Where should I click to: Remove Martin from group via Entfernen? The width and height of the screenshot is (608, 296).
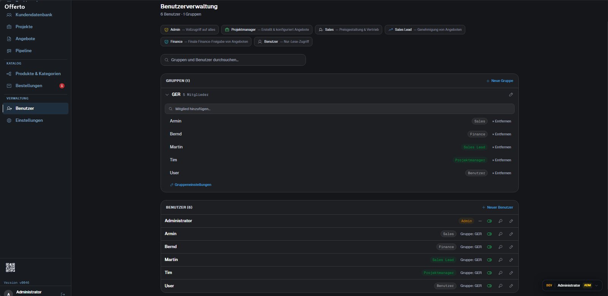(x=502, y=147)
